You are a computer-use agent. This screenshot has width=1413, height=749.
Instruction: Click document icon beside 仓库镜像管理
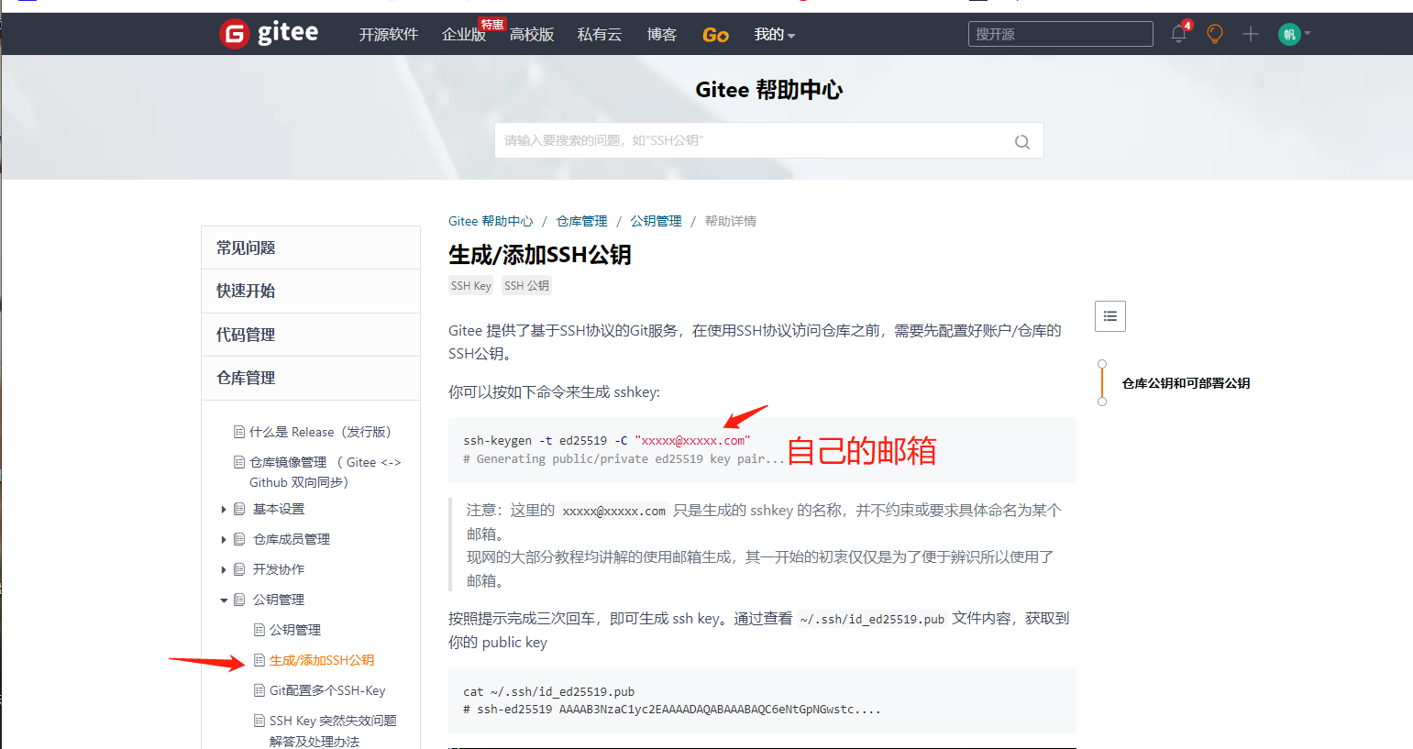(239, 462)
